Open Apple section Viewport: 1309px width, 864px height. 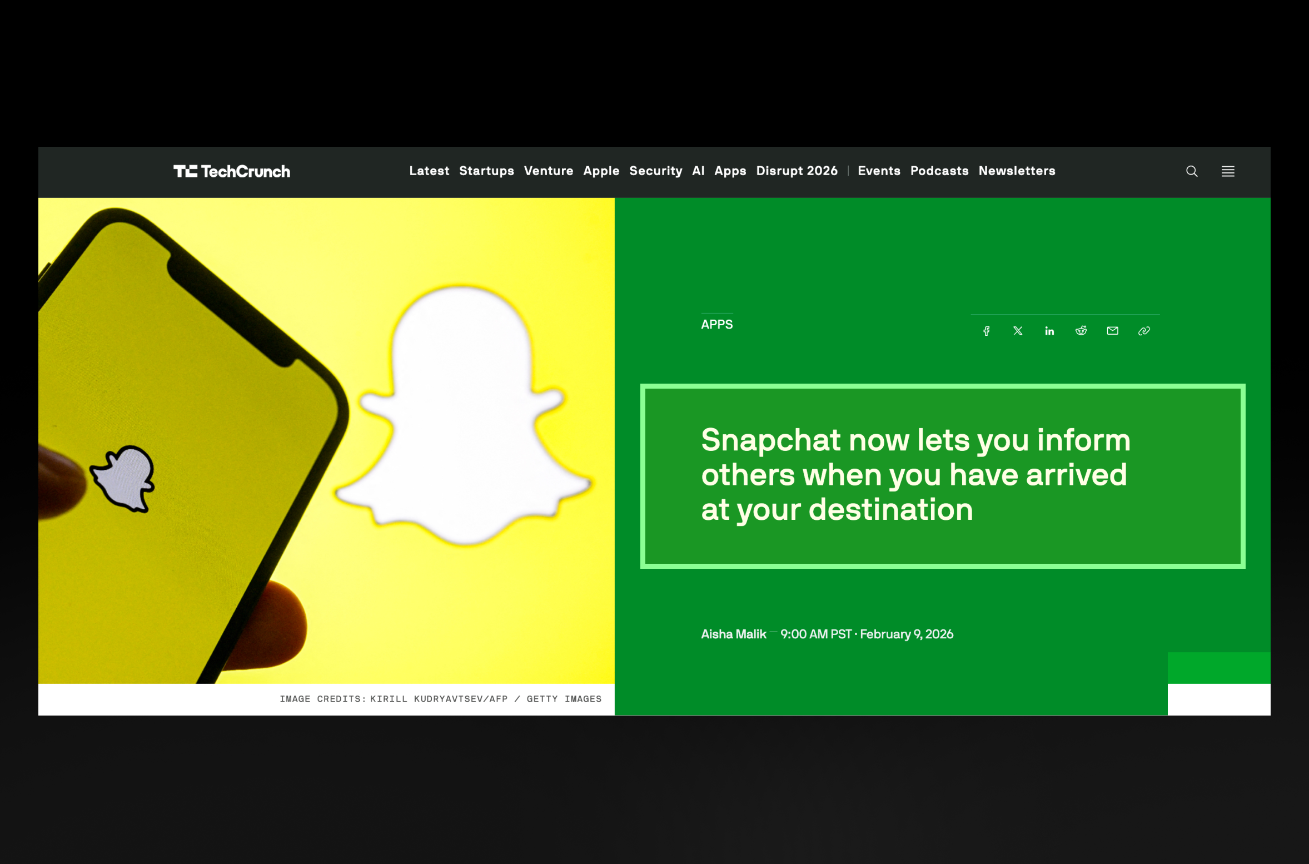[x=601, y=171]
